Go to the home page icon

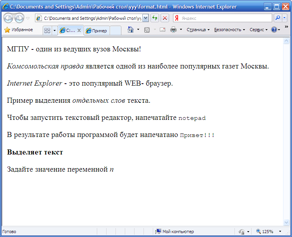tap(131, 30)
